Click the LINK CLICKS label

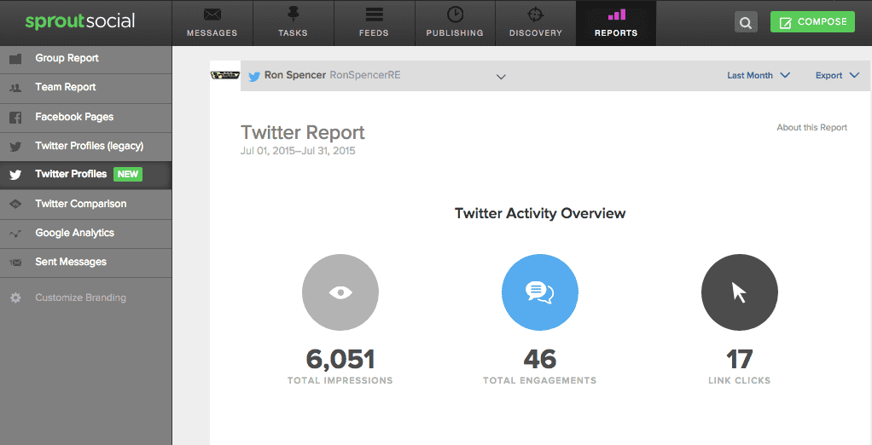(740, 380)
